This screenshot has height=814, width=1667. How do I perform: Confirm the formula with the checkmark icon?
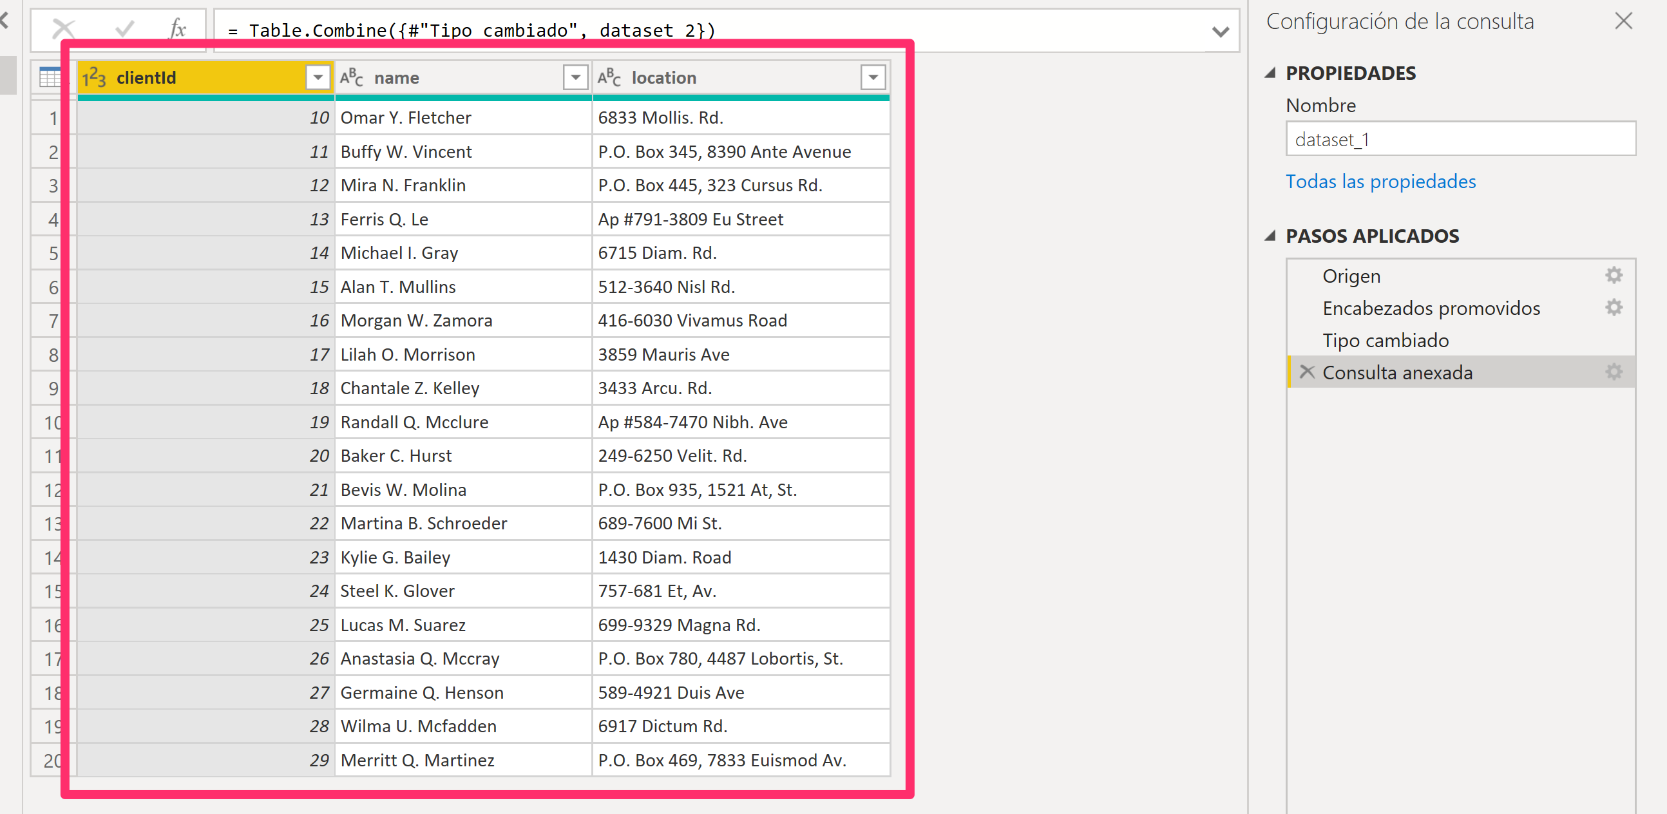[x=124, y=28]
